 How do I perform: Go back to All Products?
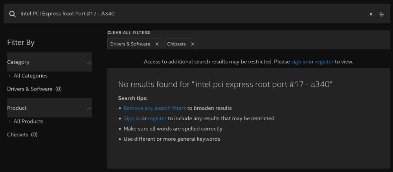point(28,121)
